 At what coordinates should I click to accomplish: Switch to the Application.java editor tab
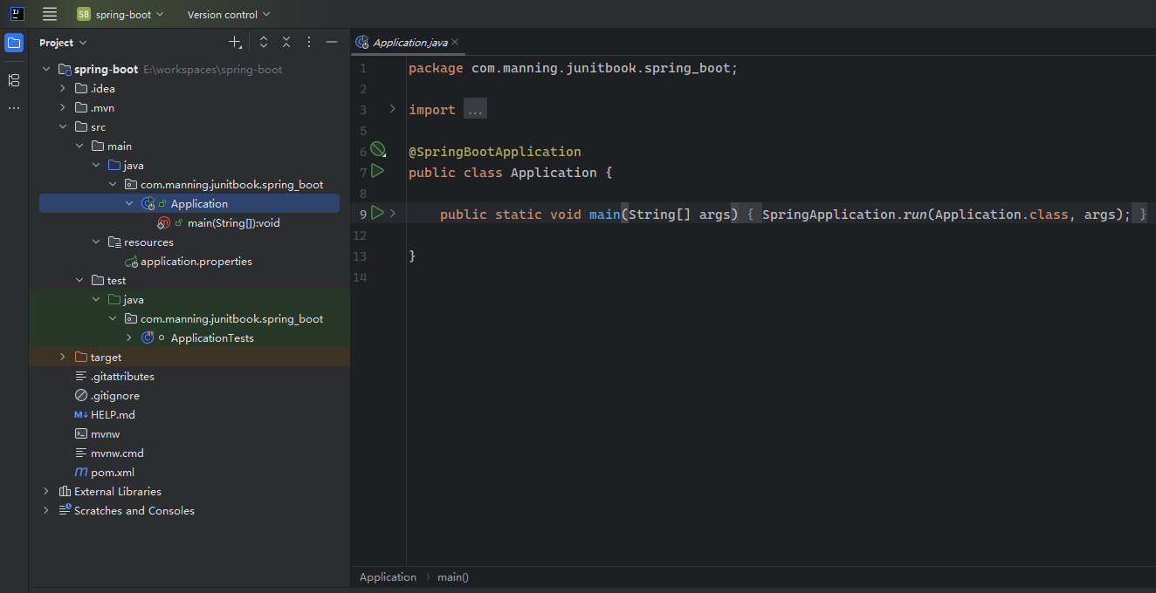(x=408, y=42)
